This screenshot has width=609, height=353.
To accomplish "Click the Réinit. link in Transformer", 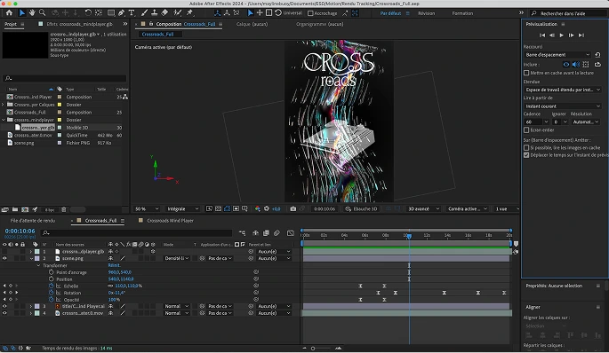I will coord(114,265).
